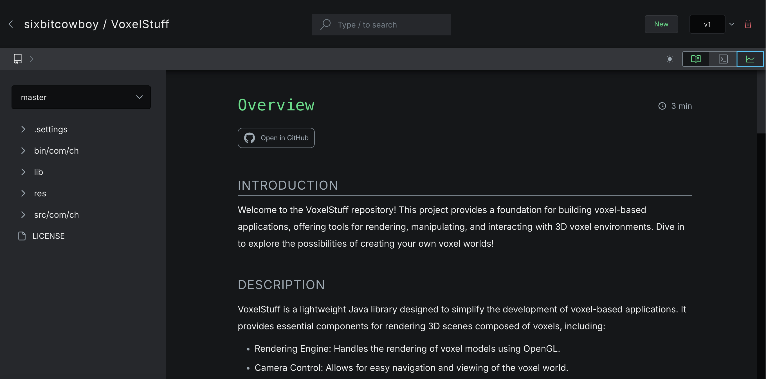Switch to the documentation book view
The height and width of the screenshot is (379, 766).
tap(696, 59)
